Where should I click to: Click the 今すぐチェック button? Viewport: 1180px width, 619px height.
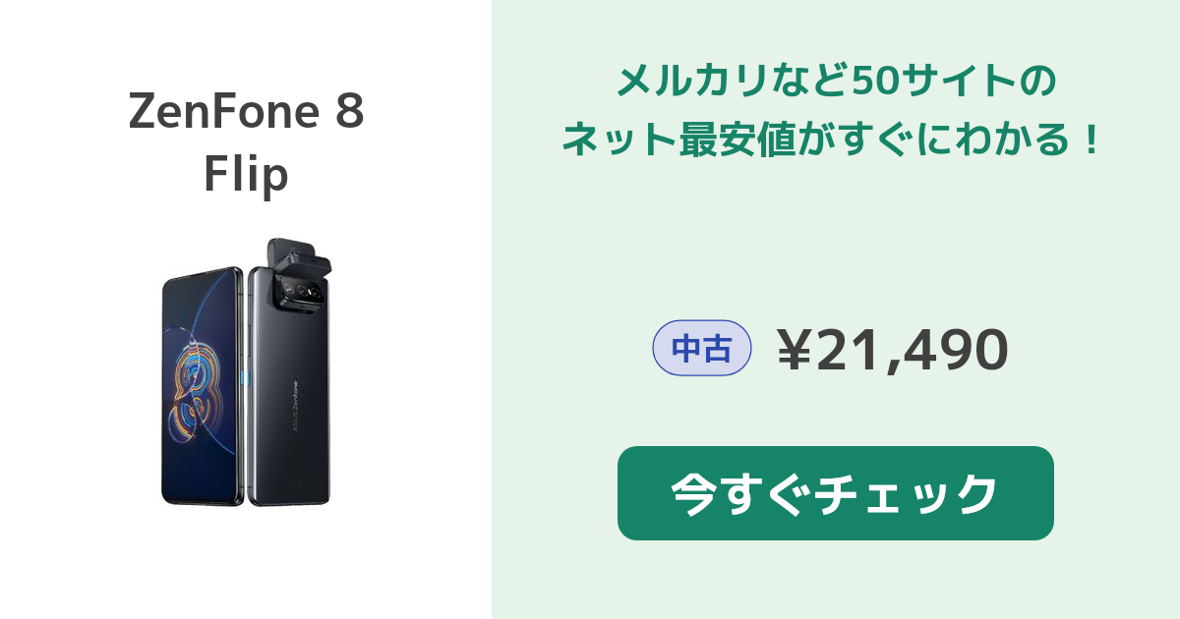coord(835,493)
